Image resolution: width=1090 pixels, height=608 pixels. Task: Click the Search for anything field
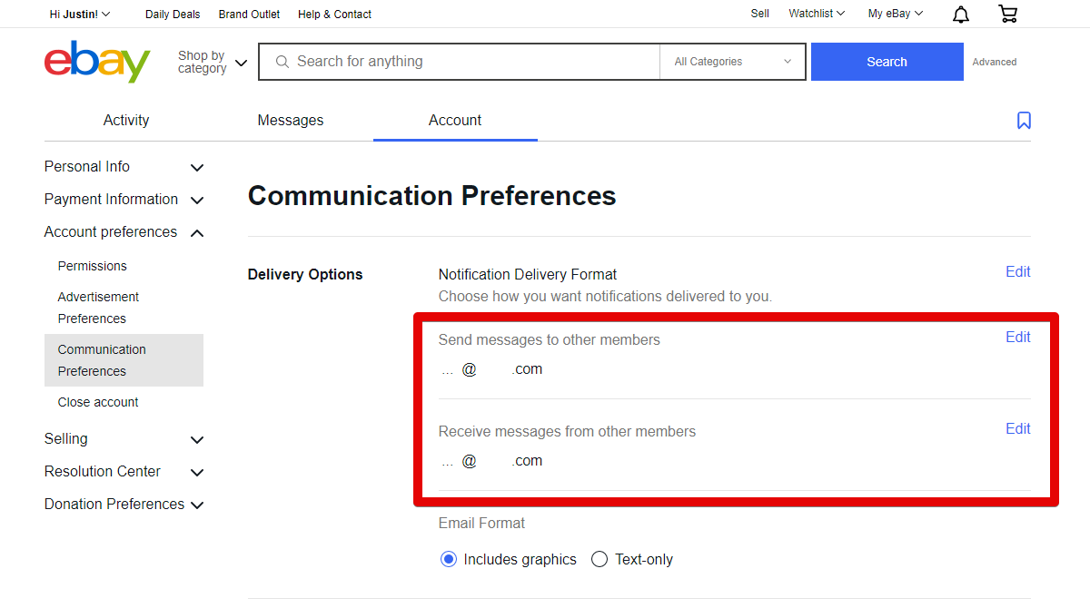point(459,62)
